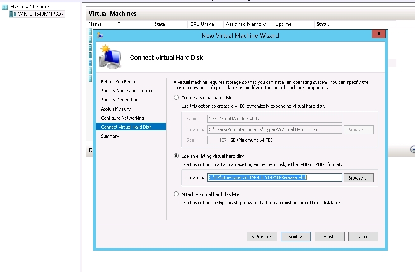Click Finish to complete the wizard
Viewport: 415px width, 272px height.
[329, 237]
